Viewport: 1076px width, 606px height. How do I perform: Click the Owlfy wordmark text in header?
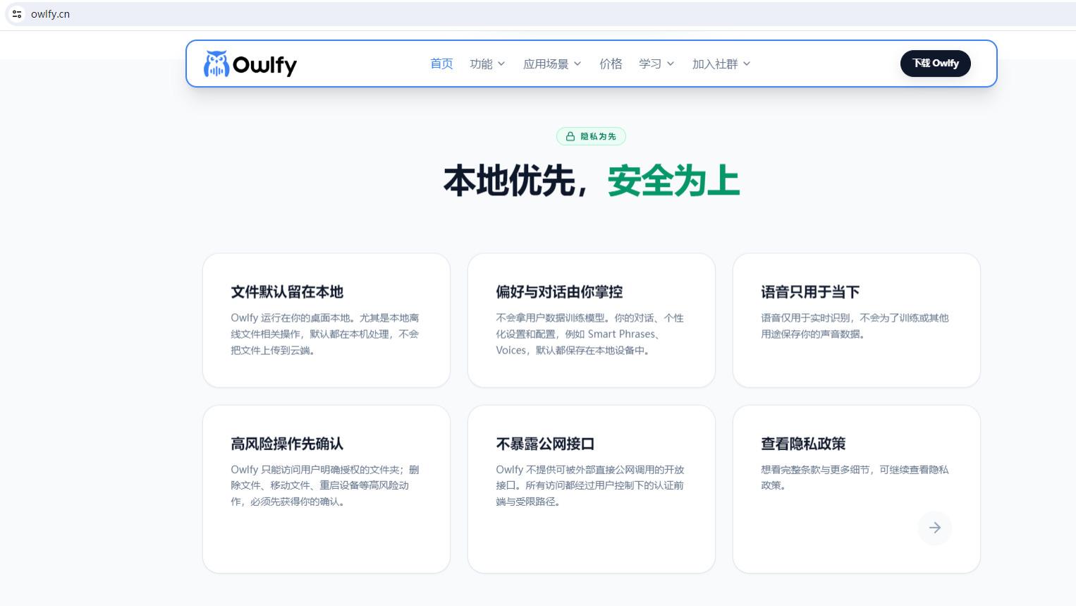(264, 65)
